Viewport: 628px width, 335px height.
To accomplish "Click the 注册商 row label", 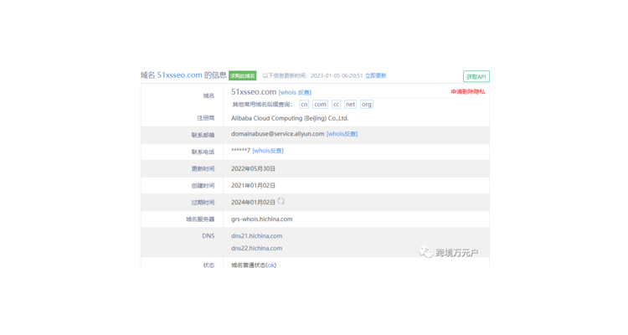I will 206,118.
